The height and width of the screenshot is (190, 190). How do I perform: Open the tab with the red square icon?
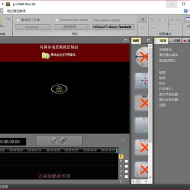click(x=186, y=41)
